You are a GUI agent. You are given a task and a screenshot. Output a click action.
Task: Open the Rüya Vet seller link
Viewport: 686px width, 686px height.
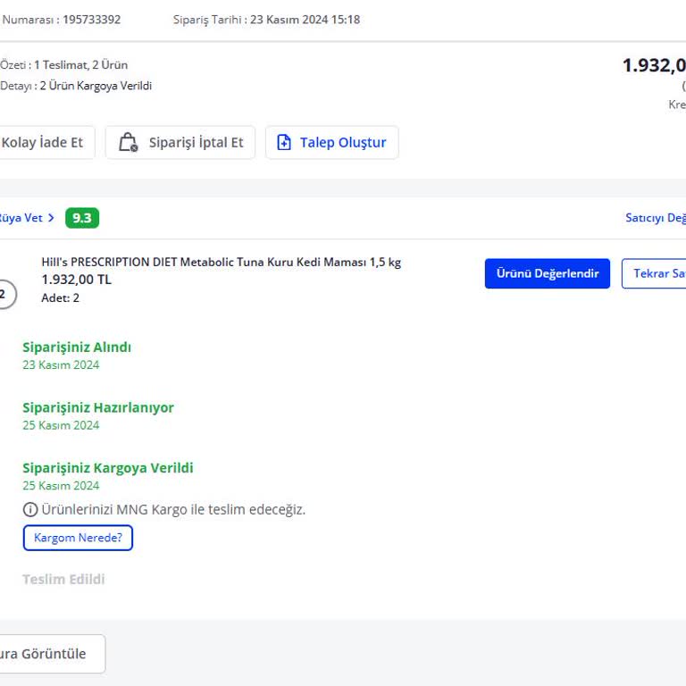(x=21, y=218)
